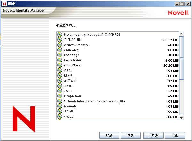
Task: Click the disc icon beside Schools Interoperability Framework
Action: tap(60, 101)
